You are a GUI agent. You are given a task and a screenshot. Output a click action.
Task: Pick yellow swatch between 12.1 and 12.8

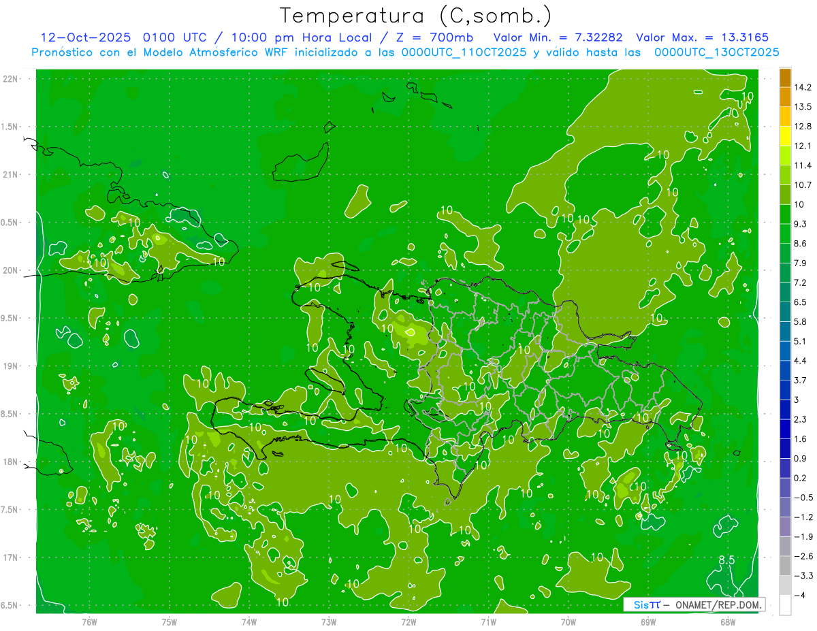click(785, 136)
